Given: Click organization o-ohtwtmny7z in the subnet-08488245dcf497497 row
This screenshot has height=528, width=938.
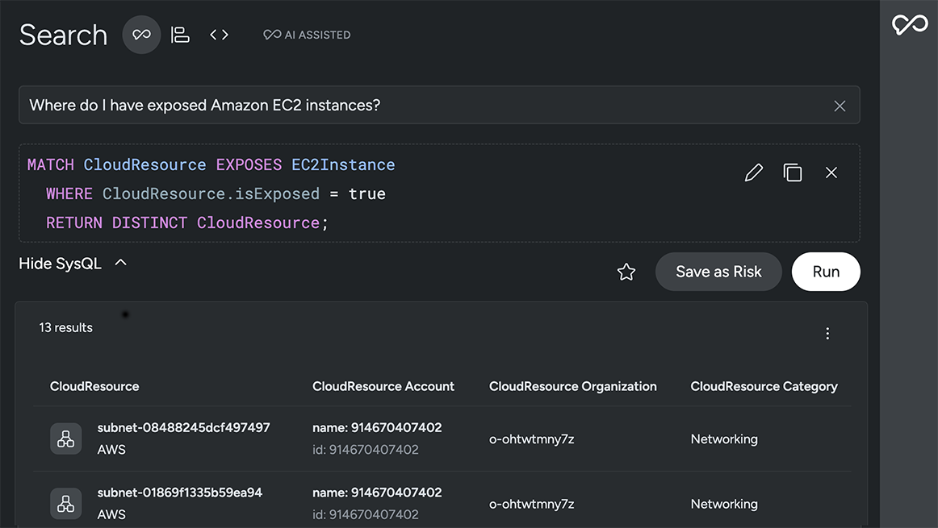Looking at the screenshot, I should [532, 439].
